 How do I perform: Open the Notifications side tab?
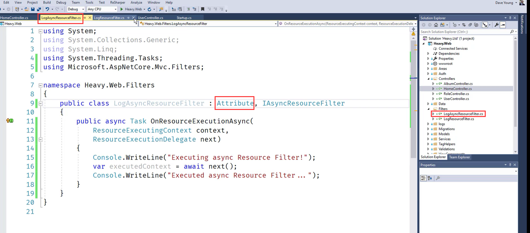[522, 24]
